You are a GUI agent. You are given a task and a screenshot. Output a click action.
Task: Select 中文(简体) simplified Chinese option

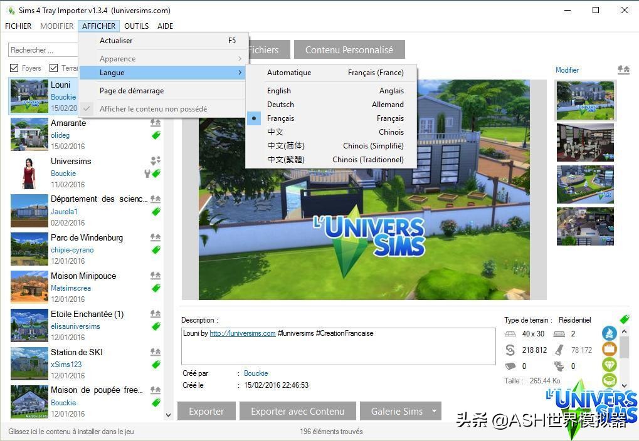click(x=332, y=146)
